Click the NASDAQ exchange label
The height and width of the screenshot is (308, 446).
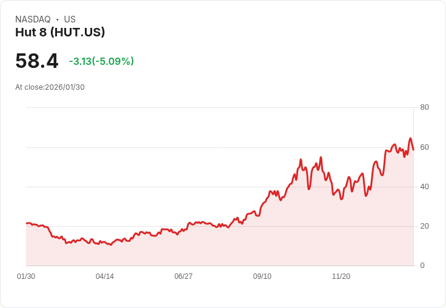[x=33, y=19]
